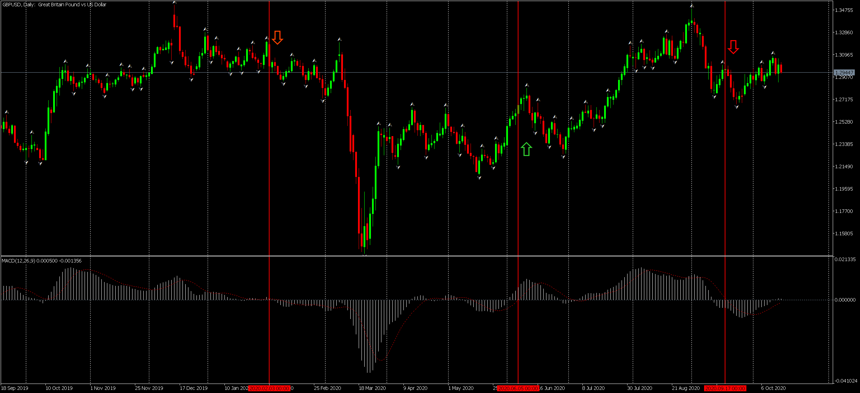Click the 21 Aug 2020 date label
The height and width of the screenshot is (393, 860).
[686, 388]
